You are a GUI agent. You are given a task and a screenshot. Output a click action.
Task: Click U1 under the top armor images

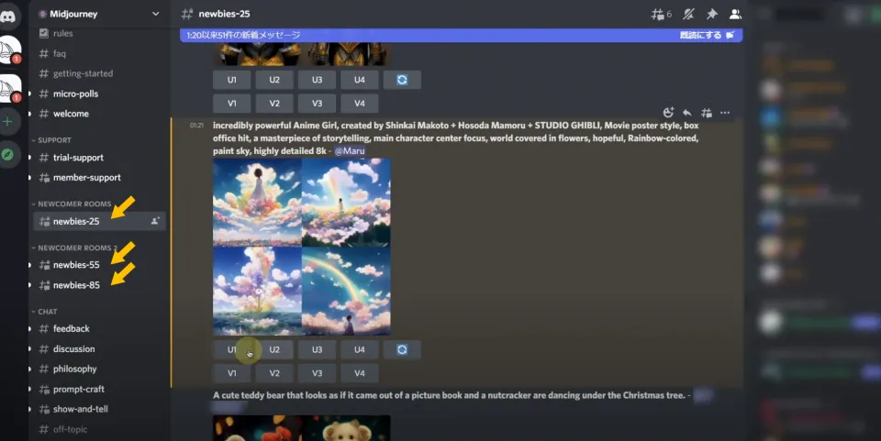tap(231, 80)
